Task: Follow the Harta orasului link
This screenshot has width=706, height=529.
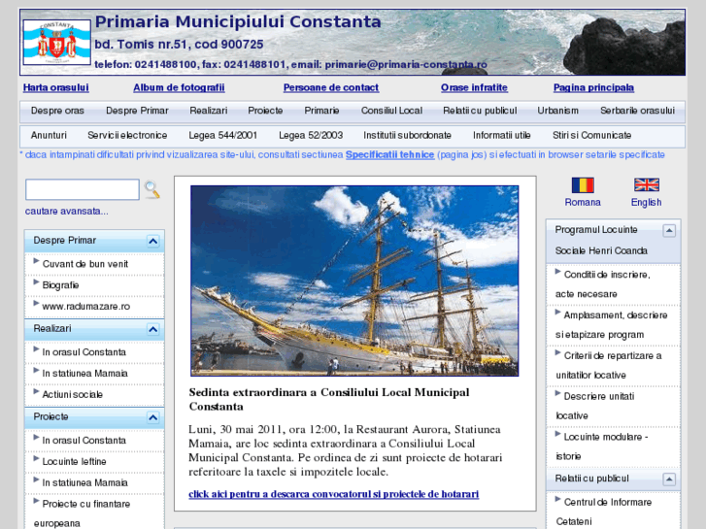Action: [55, 87]
